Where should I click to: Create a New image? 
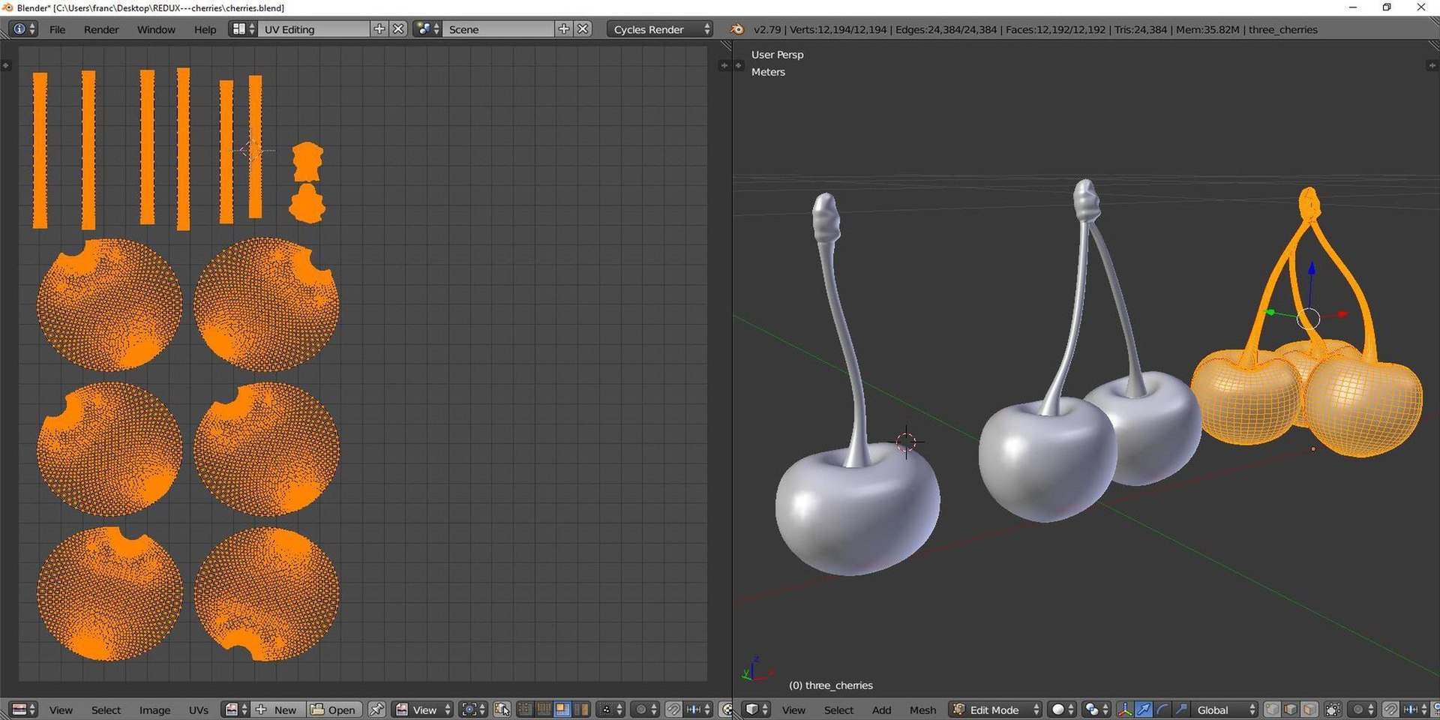tap(277, 709)
